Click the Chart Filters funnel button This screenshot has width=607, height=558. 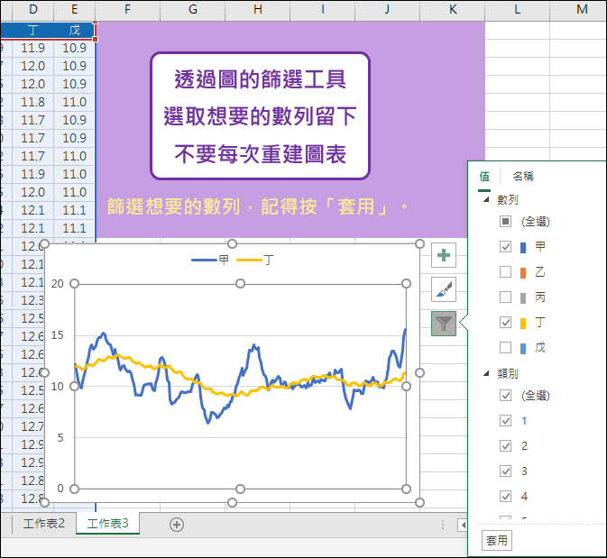(x=444, y=323)
